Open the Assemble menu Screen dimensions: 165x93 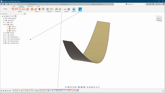49,12
